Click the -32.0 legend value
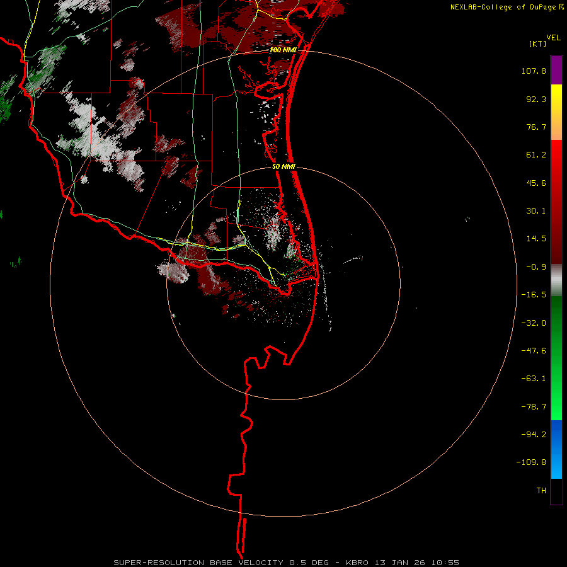Image resolution: width=567 pixels, height=567 pixels. coord(534,323)
